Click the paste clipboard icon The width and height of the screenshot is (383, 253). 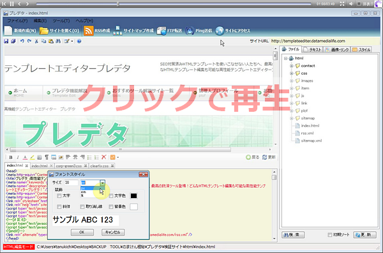[x=51, y=41]
